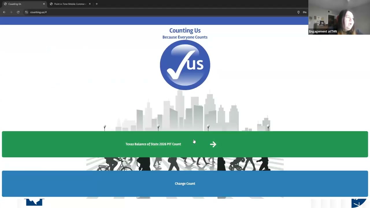Reload the counting.us page

pos(18,12)
